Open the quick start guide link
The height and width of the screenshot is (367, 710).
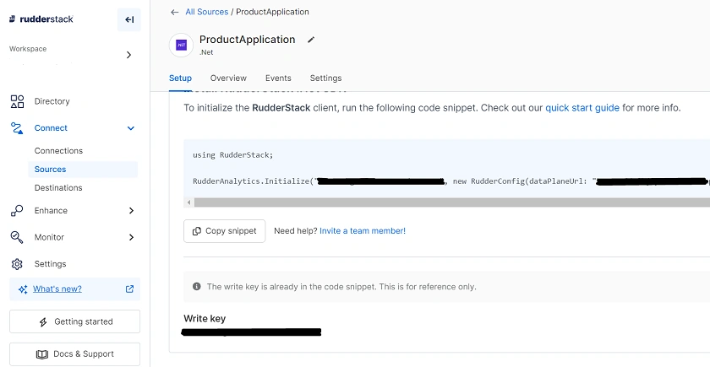click(x=582, y=108)
